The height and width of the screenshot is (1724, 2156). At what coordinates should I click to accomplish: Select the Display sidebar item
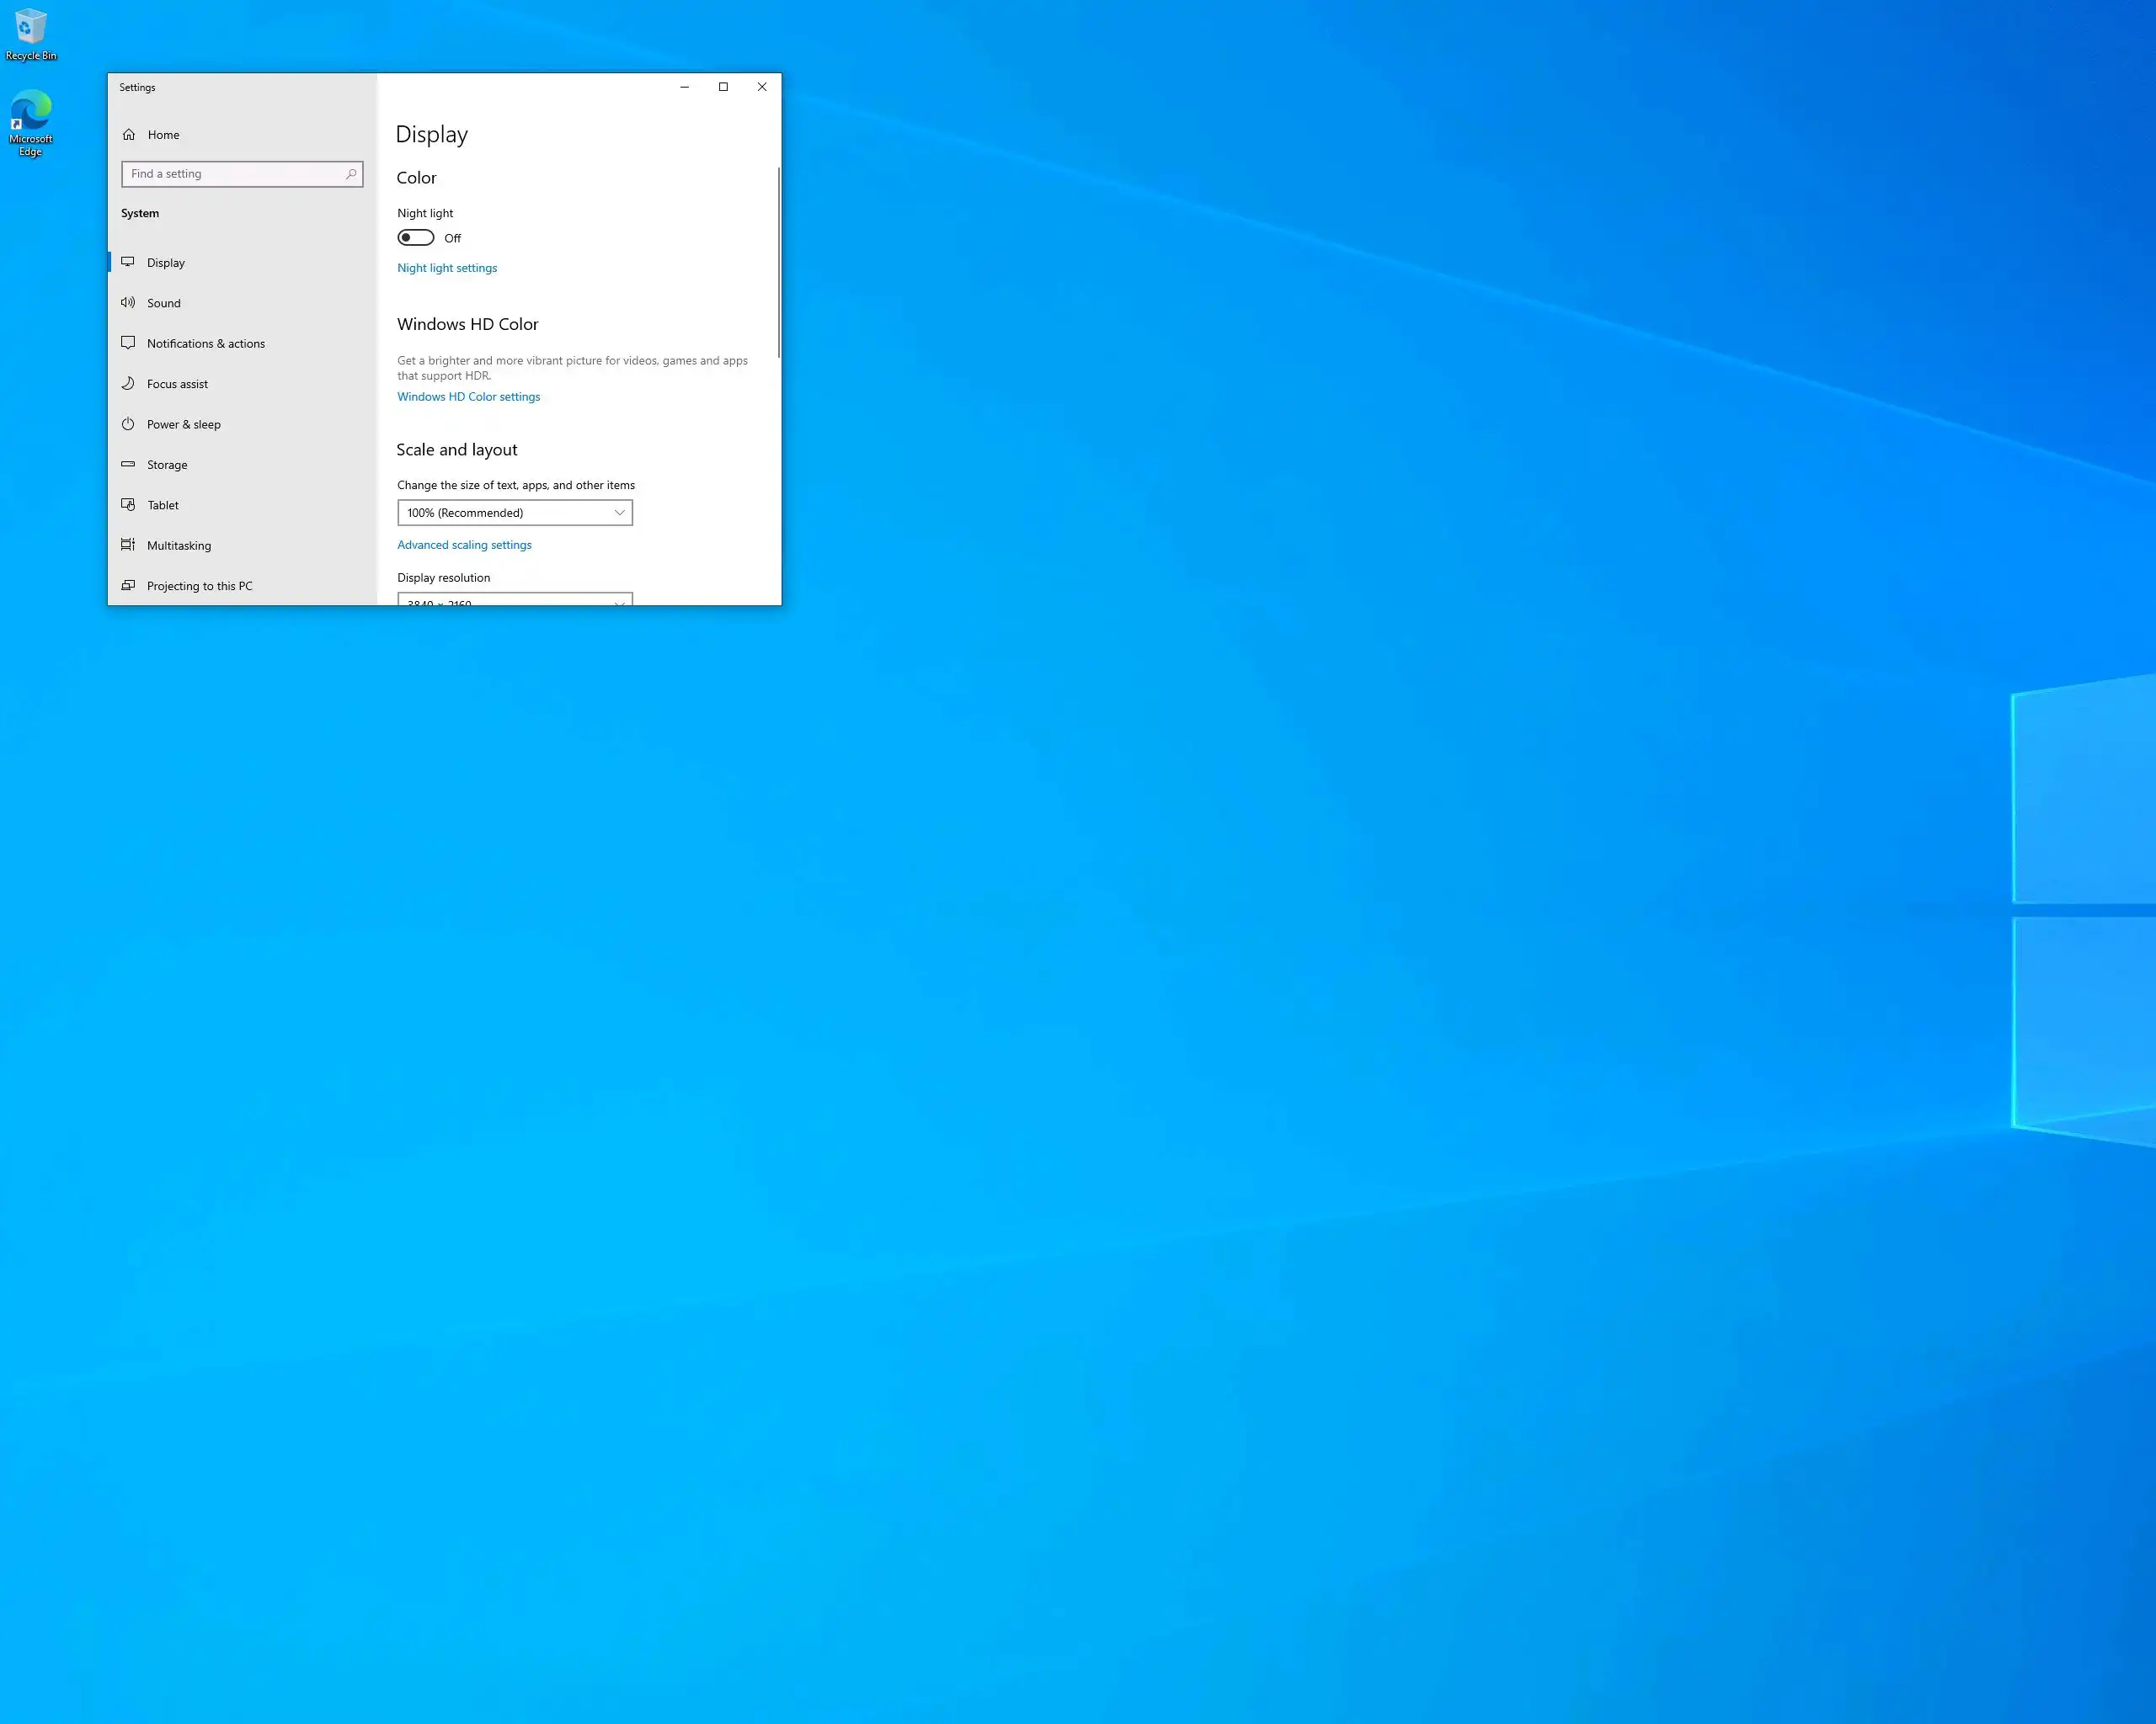[166, 263]
